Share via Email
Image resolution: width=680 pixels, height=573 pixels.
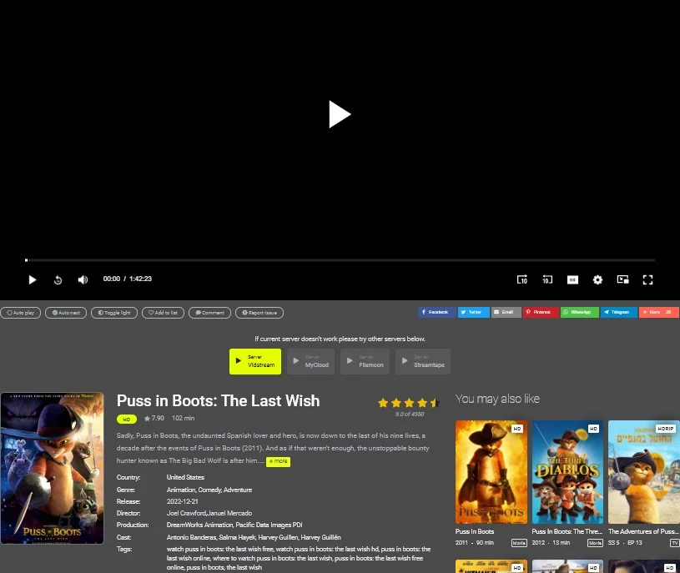coord(506,312)
